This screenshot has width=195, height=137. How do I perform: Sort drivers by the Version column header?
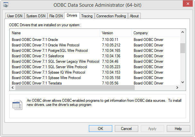116,33
